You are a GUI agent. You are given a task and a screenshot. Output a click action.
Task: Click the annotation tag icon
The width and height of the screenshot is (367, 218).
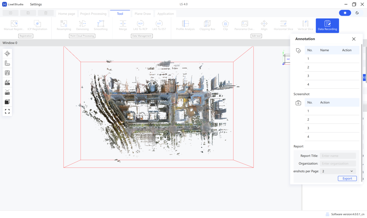pos(298,51)
